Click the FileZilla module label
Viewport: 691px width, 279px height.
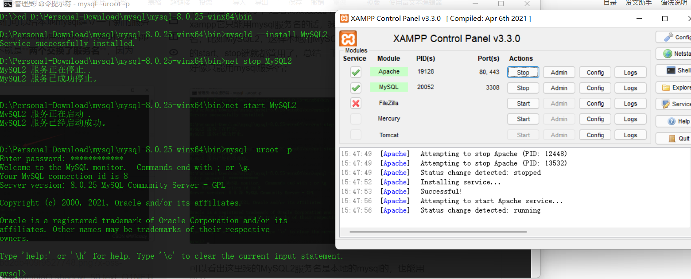[x=389, y=103]
